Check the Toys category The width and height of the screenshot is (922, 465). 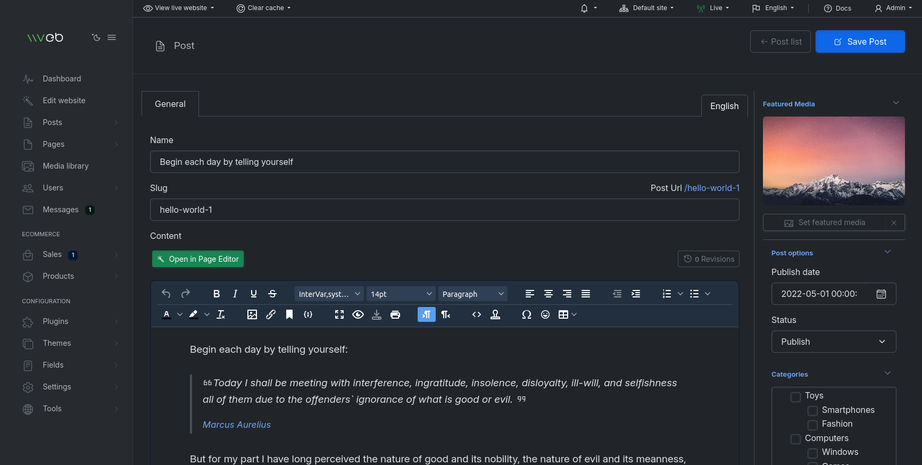point(795,396)
